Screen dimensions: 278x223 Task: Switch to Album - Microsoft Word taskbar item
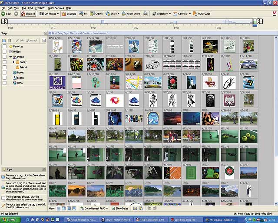tap(116, 220)
